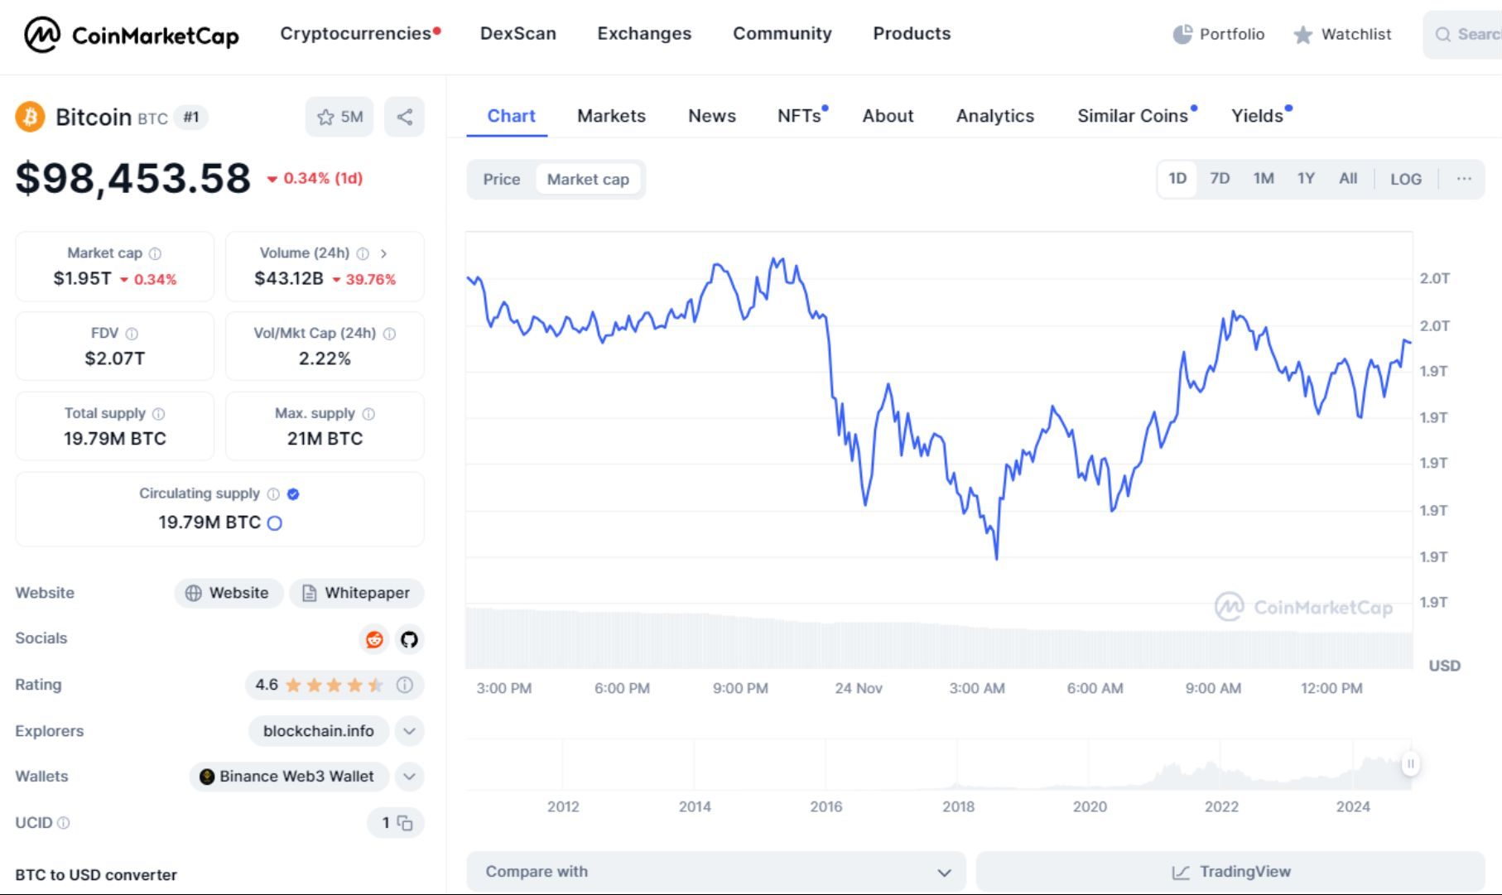Copy the UCID using copy icon
1502x895 pixels.
click(x=405, y=823)
